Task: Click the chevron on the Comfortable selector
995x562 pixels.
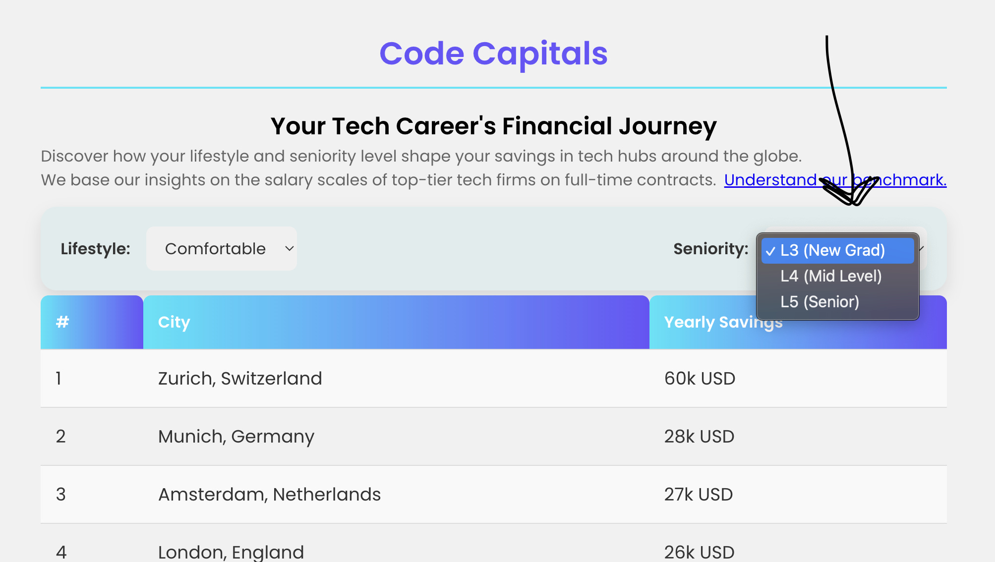Action: point(289,248)
